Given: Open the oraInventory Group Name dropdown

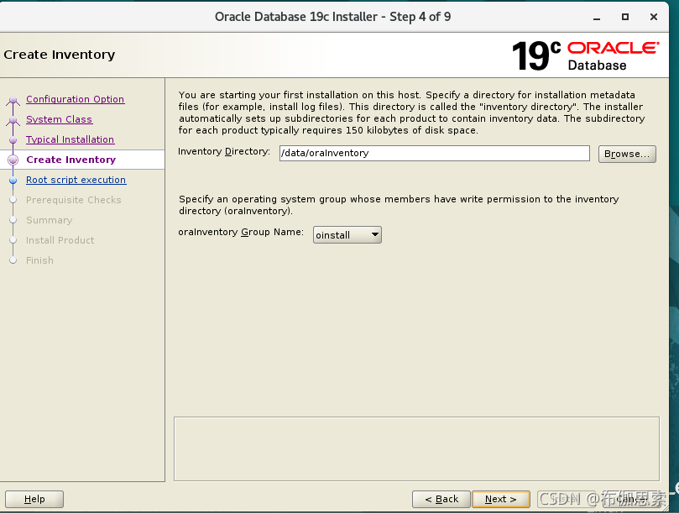Looking at the screenshot, I should click(x=347, y=235).
